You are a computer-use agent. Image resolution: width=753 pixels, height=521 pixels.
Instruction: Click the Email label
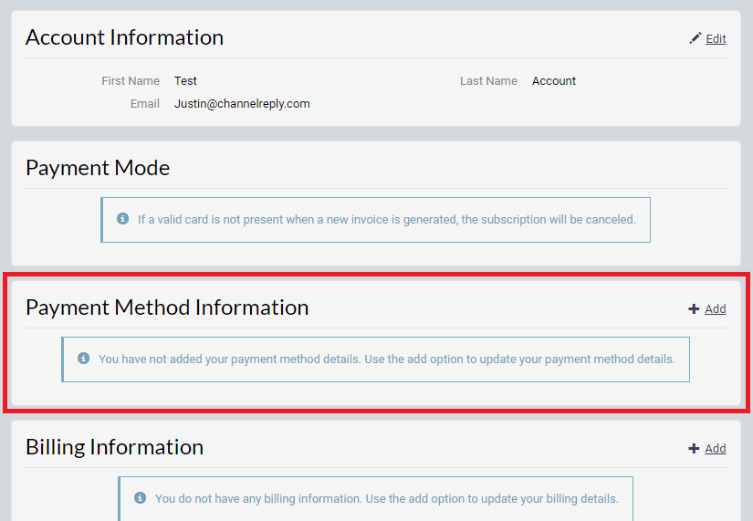coord(145,104)
